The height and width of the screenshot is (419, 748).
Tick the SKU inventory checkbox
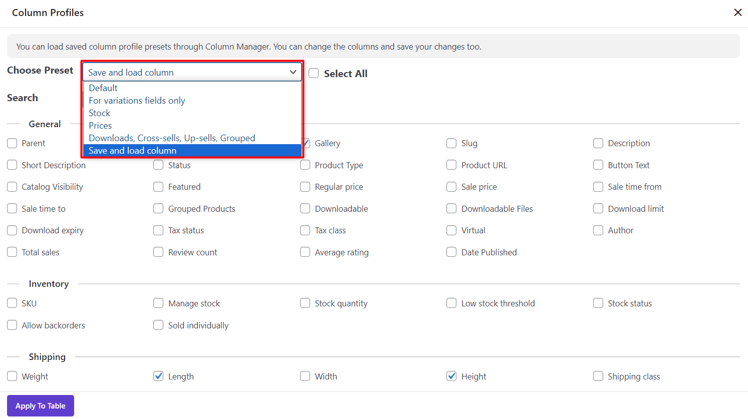tap(12, 303)
